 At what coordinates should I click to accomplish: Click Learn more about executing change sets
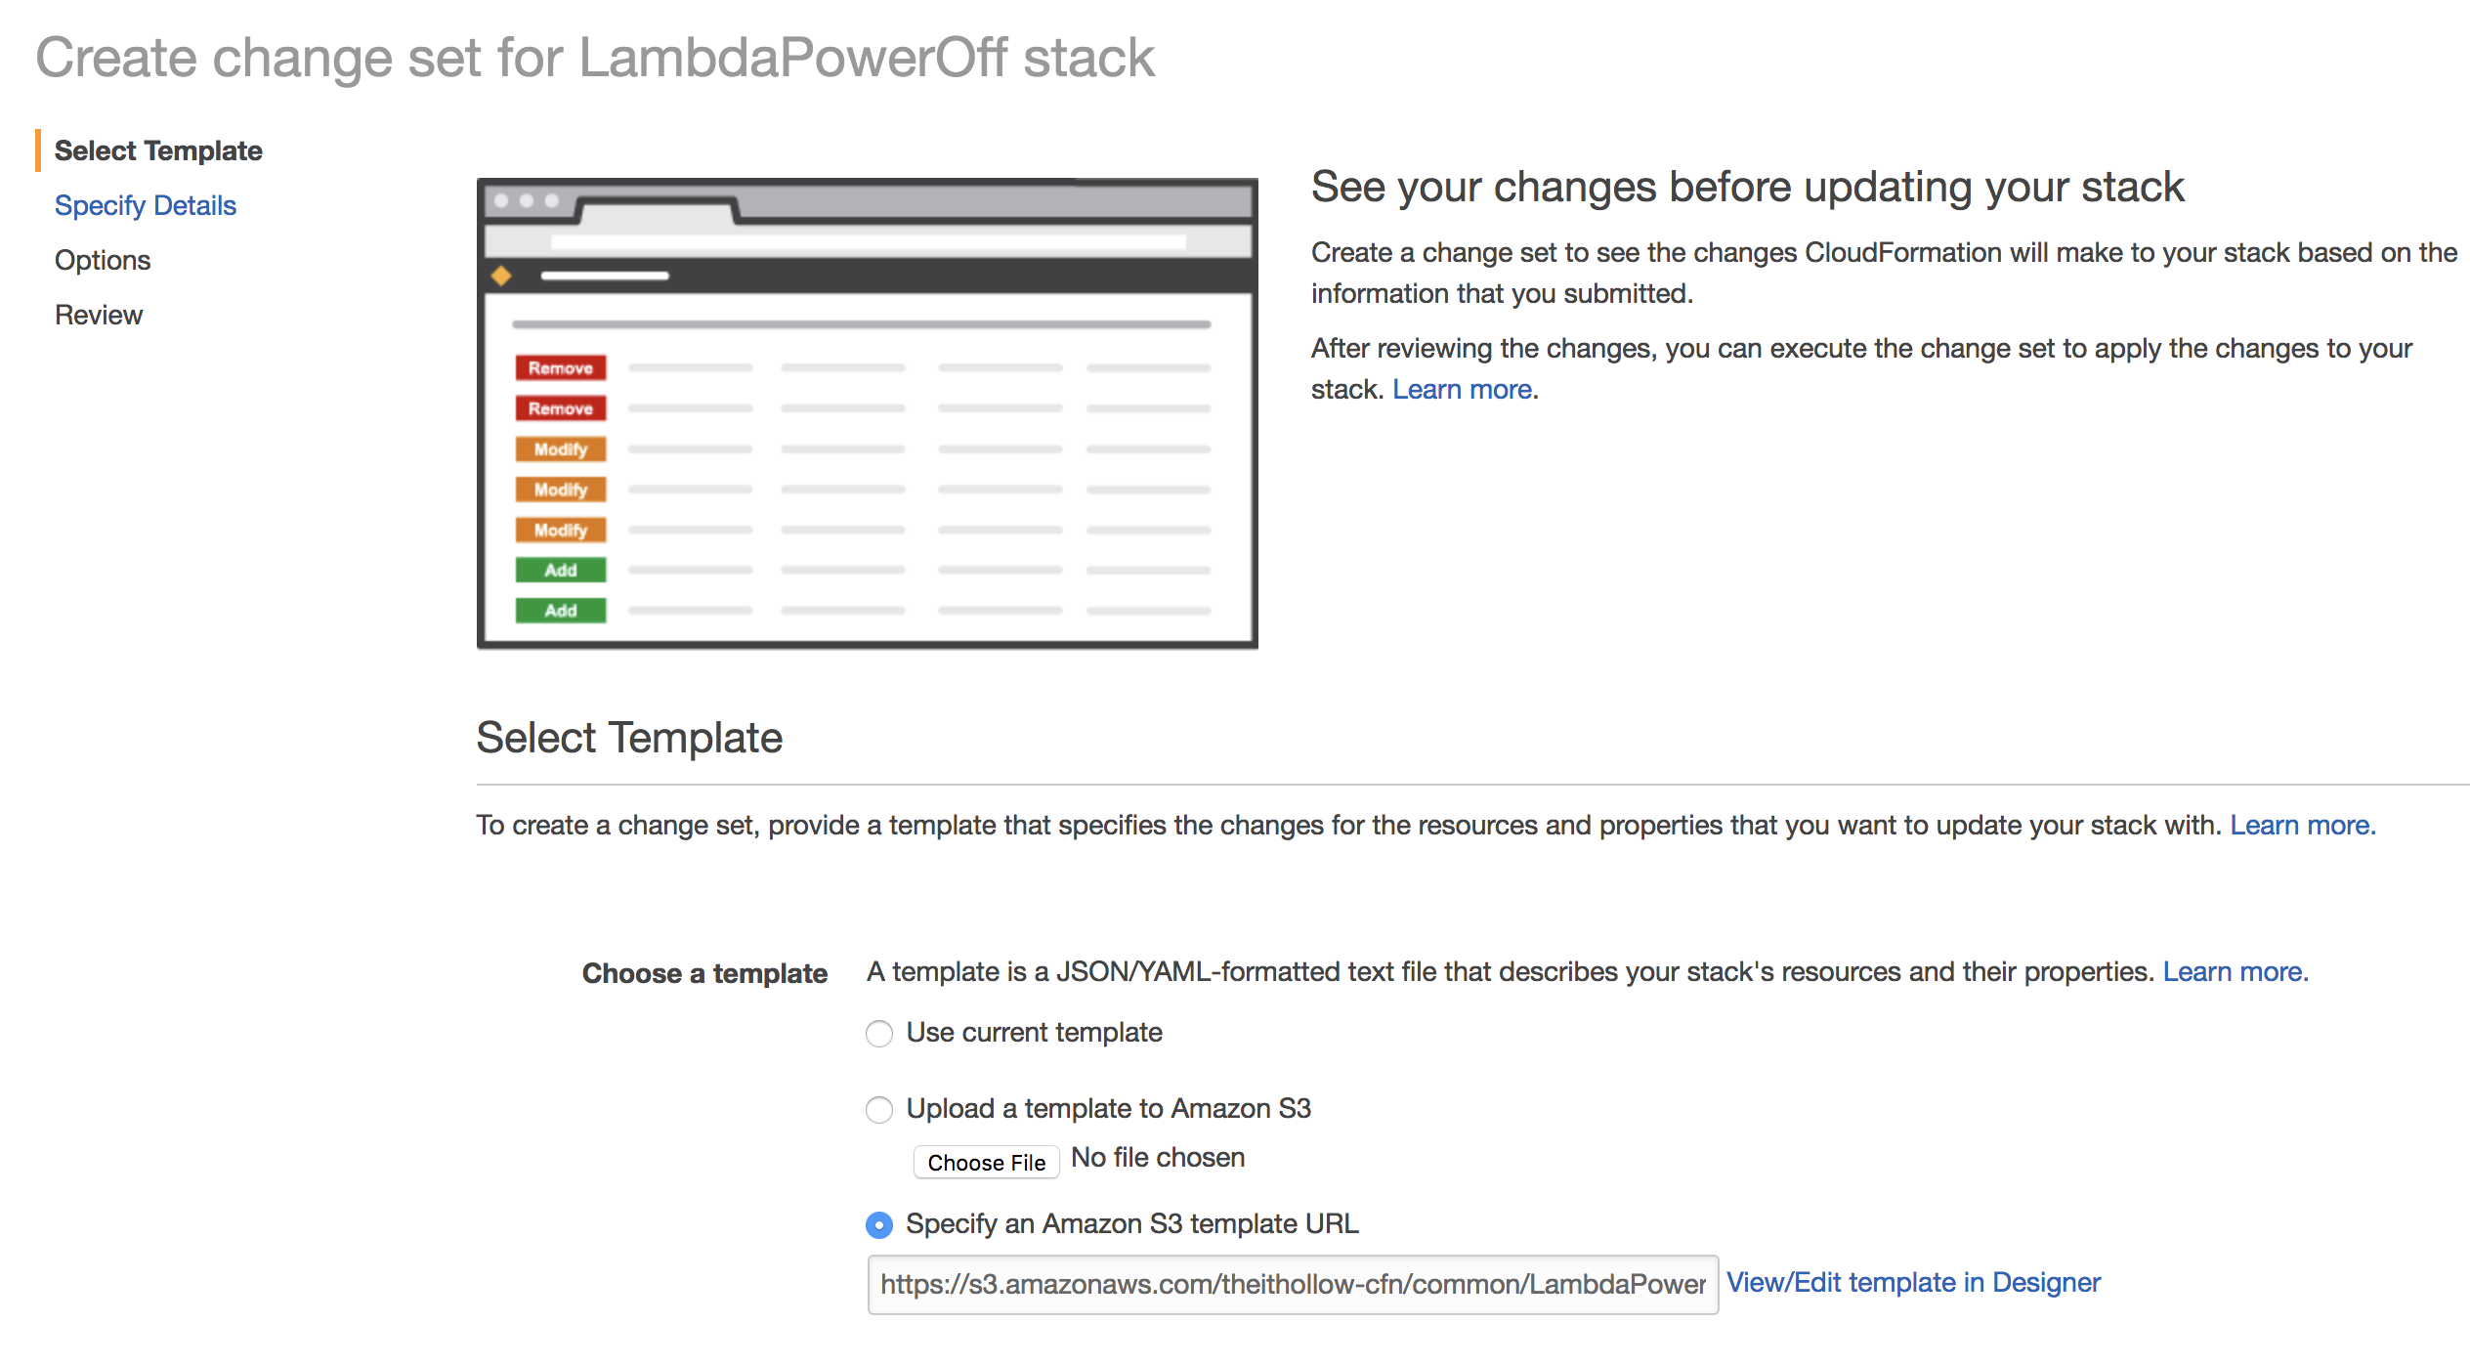pyautogui.click(x=1462, y=389)
